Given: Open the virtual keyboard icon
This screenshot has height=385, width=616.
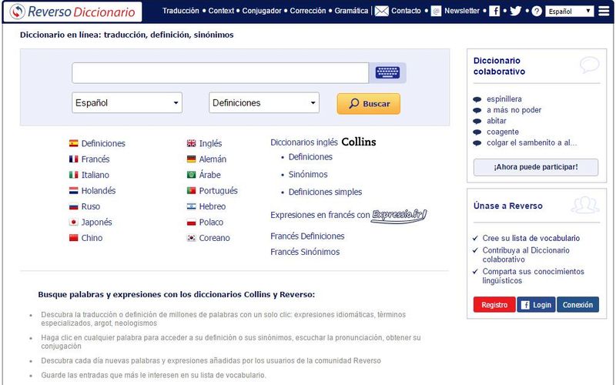Looking at the screenshot, I should pyautogui.click(x=387, y=73).
